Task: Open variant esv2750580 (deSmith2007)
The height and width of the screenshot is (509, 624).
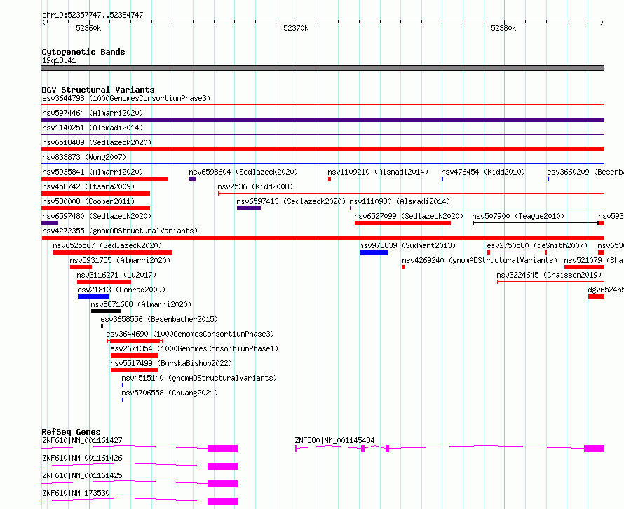Action: pos(537,245)
